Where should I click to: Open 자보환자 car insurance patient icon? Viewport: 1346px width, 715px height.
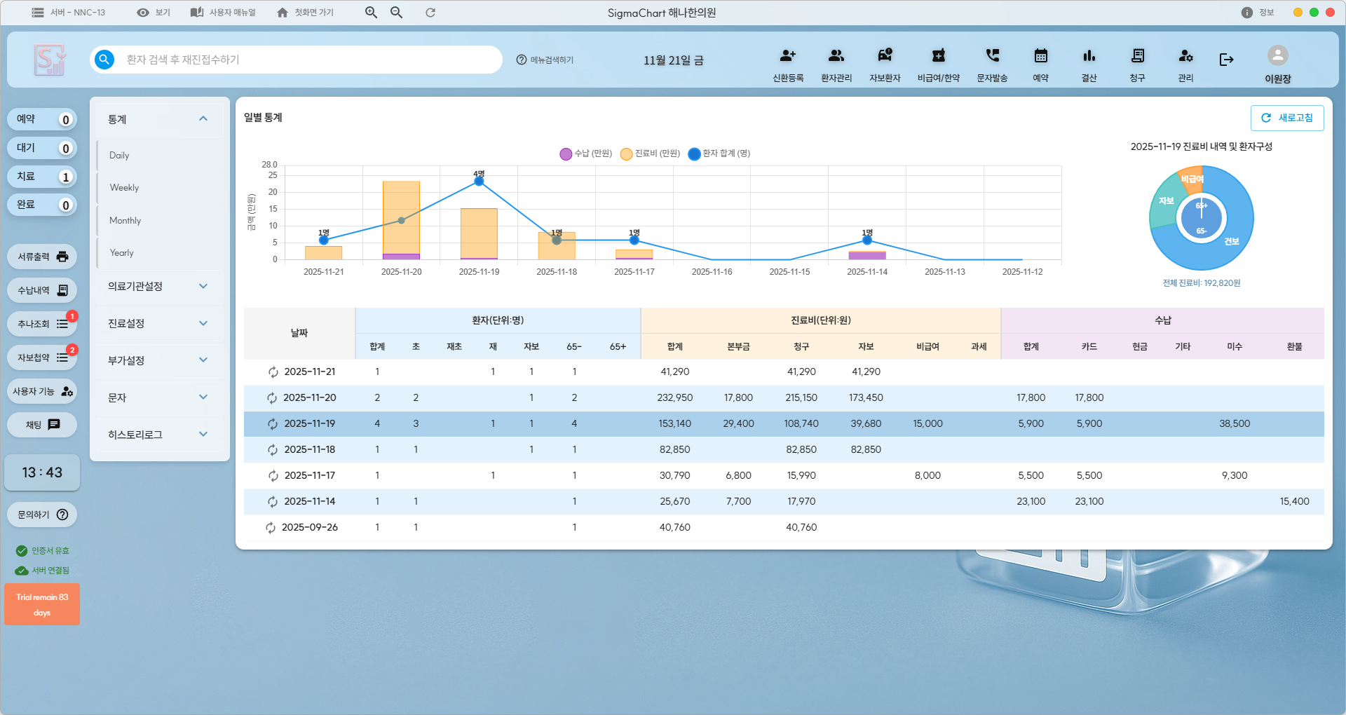pyautogui.click(x=885, y=56)
